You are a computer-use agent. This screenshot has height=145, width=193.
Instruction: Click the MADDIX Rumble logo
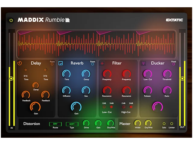coord(44,20)
